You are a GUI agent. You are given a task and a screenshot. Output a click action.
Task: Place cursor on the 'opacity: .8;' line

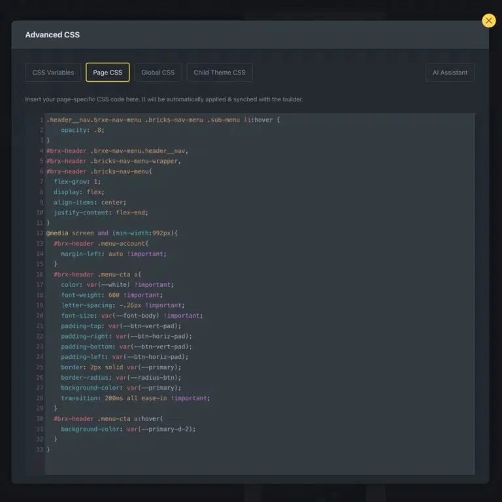click(x=82, y=130)
